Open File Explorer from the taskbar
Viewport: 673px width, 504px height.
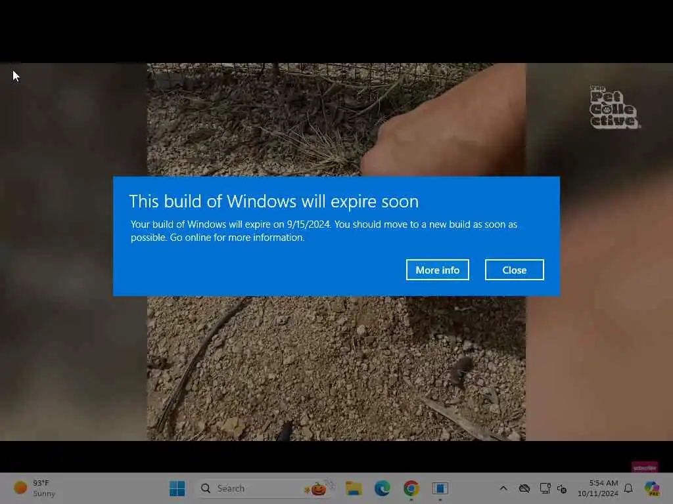pyautogui.click(x=354, y=488)
